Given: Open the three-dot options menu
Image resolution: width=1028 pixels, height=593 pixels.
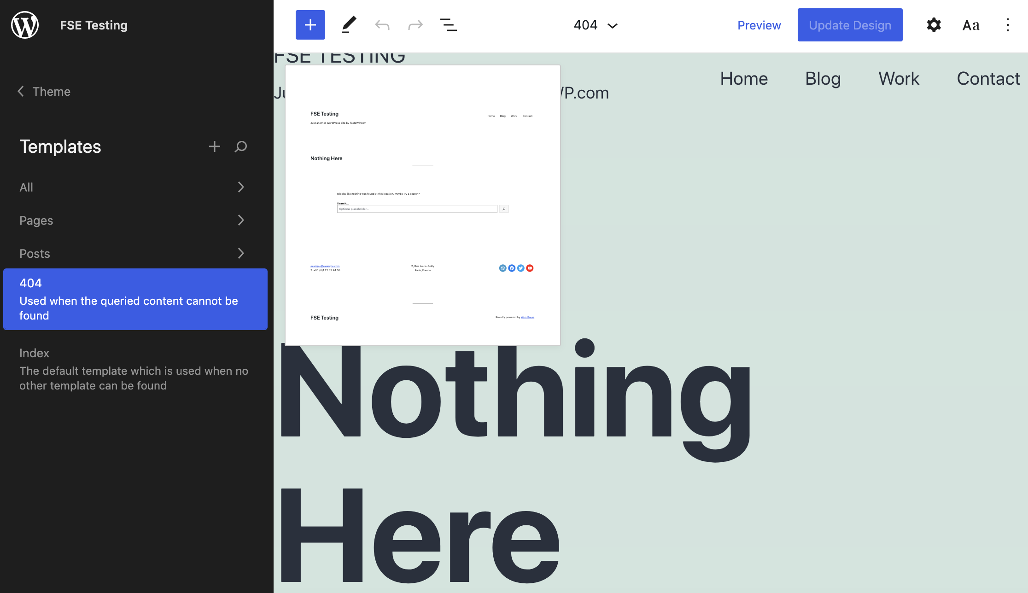Looking at the screenshot, I should click(1007, 25).
